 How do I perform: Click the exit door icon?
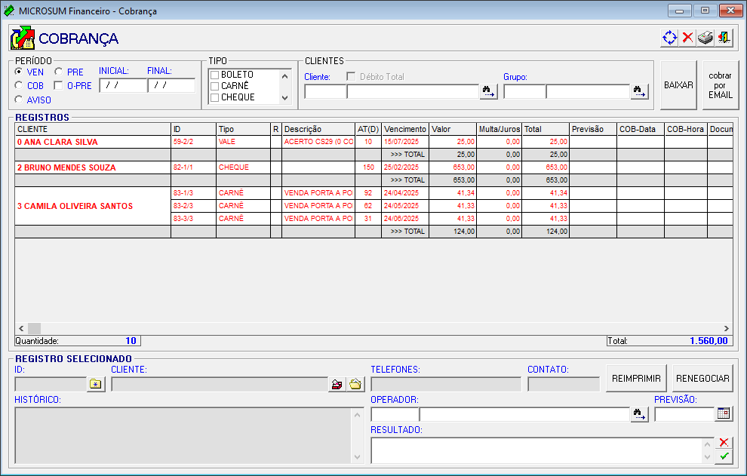pyautogui.click(x=724, y=38)
